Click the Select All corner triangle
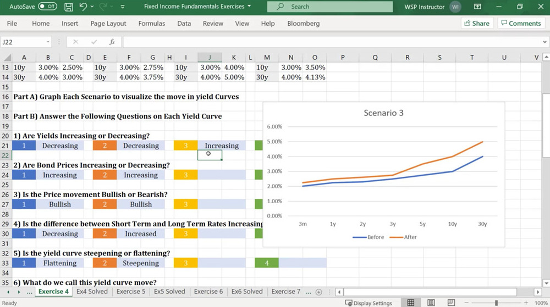Viewport: 550px width, 307px height. tap(6, 58)
